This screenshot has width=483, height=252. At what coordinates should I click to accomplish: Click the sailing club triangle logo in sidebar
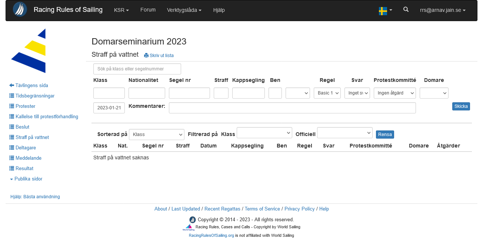click(29, 51)
